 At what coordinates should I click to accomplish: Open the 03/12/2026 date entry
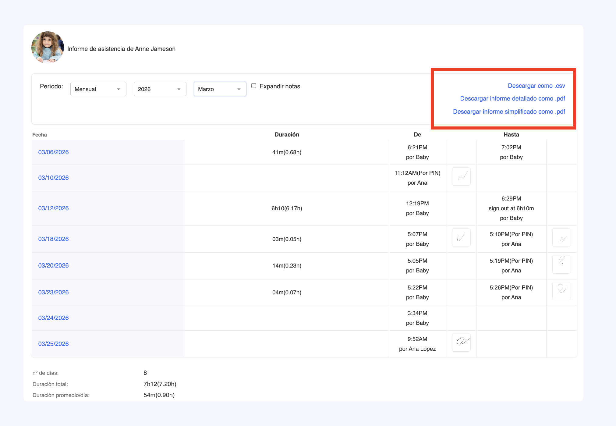tap(53, 208)
